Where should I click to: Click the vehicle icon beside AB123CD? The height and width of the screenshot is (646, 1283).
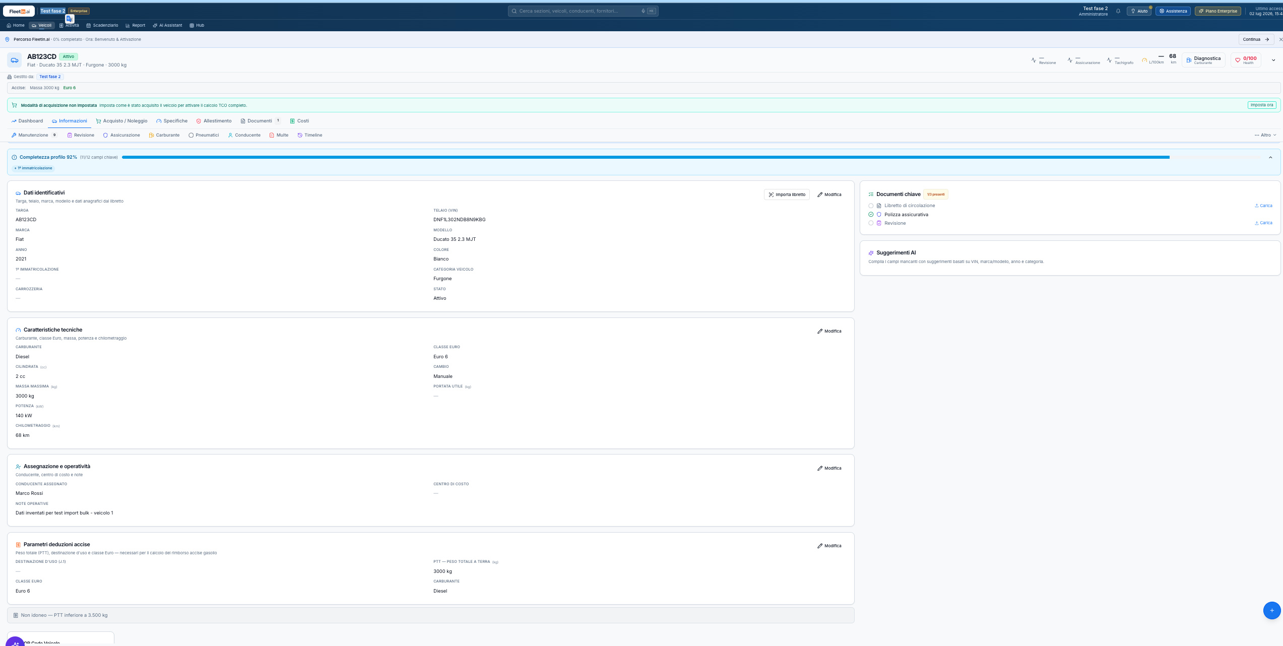click(x=15, y=60)
